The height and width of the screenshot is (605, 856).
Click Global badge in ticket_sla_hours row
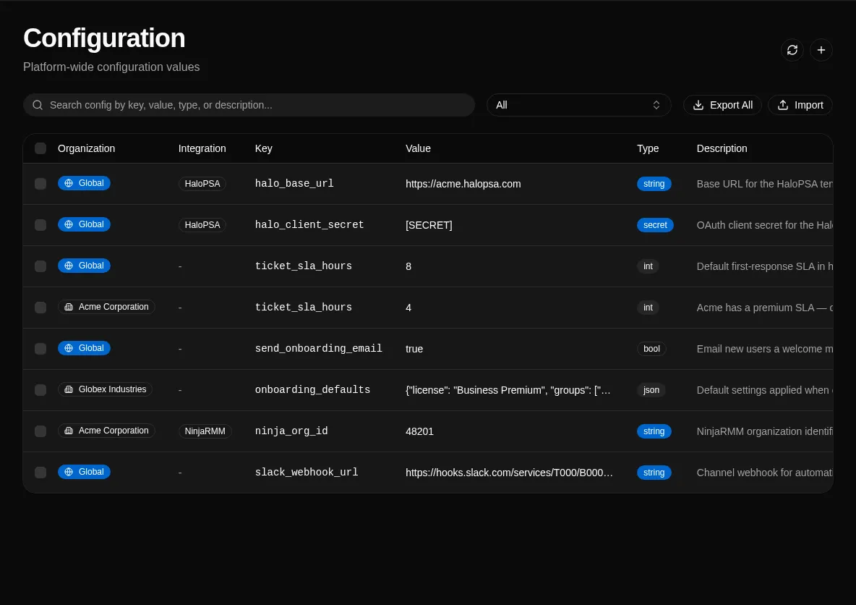click(84, 266)
